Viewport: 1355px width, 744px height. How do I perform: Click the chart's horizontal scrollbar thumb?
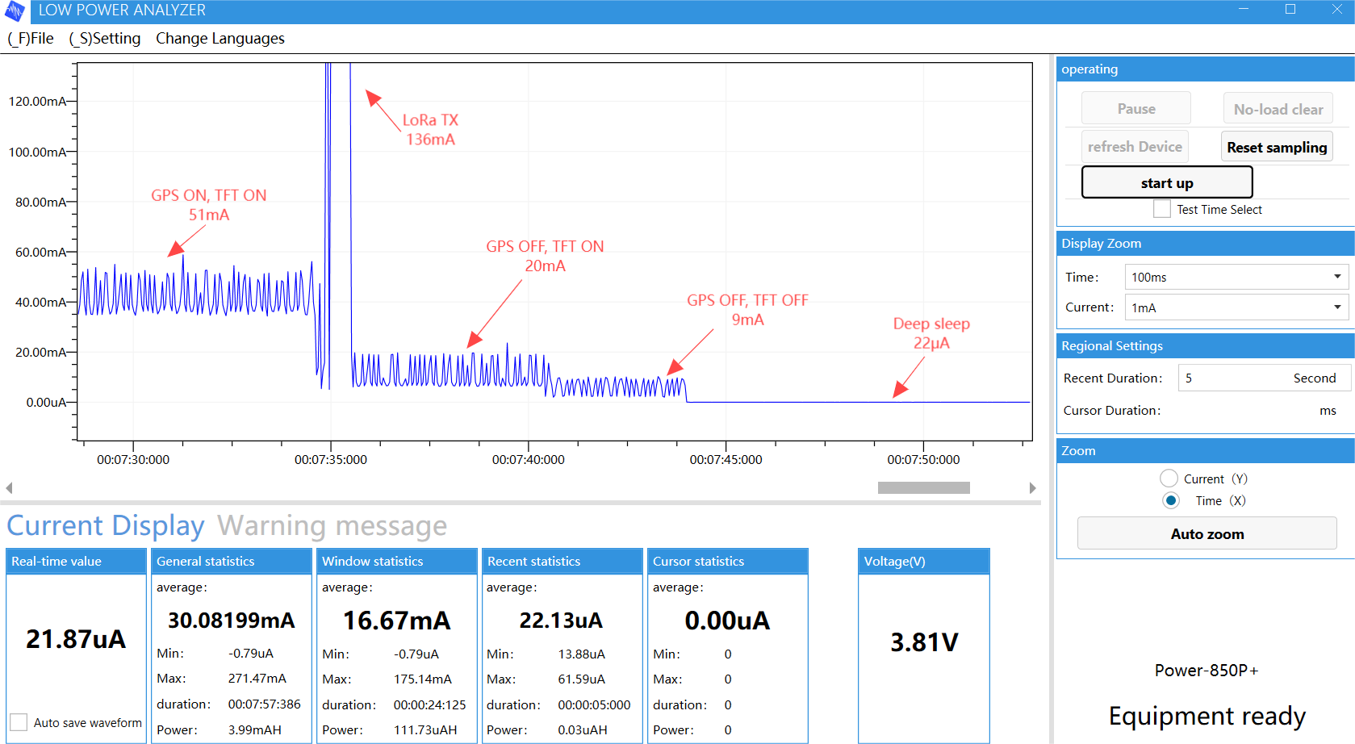923,488
